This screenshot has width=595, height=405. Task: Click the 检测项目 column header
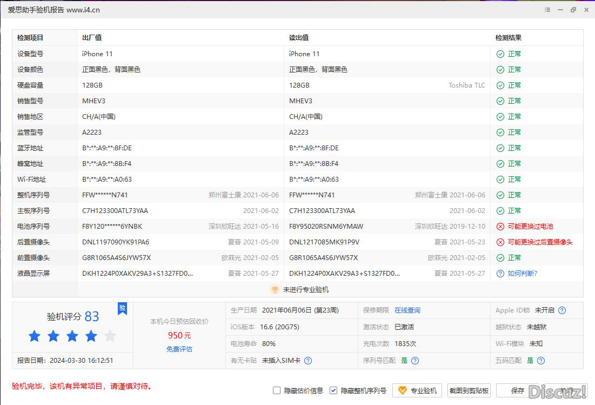pos(30,38)
